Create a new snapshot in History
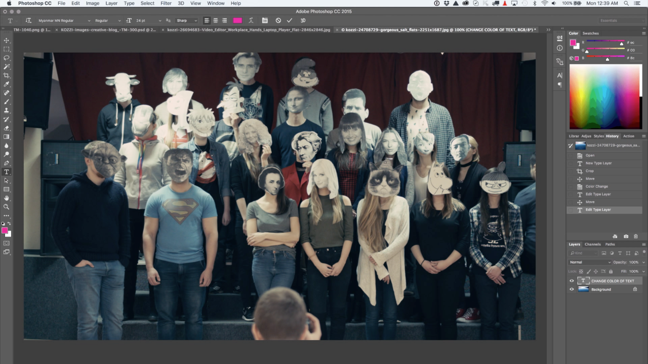This screenshot has height=364, width=648. (626, 236)
